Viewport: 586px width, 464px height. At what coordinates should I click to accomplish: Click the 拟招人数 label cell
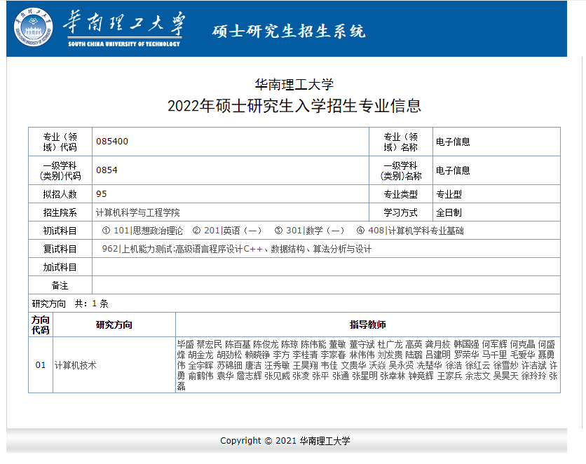pyautogui.click(x=60, y=194)
